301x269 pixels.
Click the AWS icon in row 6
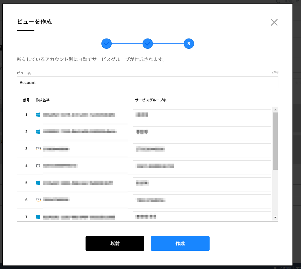click(38, 200)
